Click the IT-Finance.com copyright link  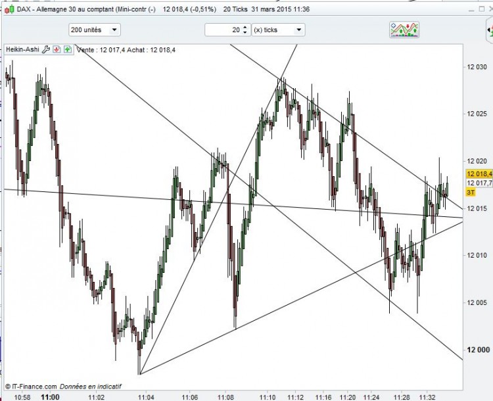pyautogui.click(x=31, y=387)
